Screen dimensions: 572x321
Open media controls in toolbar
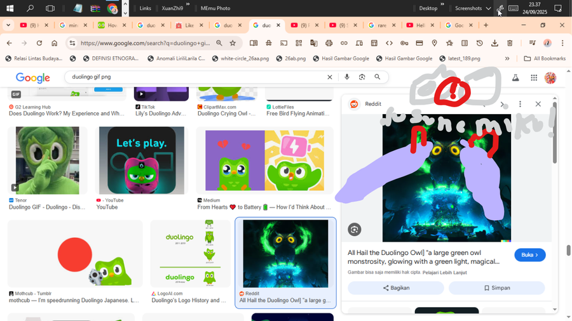533,43
